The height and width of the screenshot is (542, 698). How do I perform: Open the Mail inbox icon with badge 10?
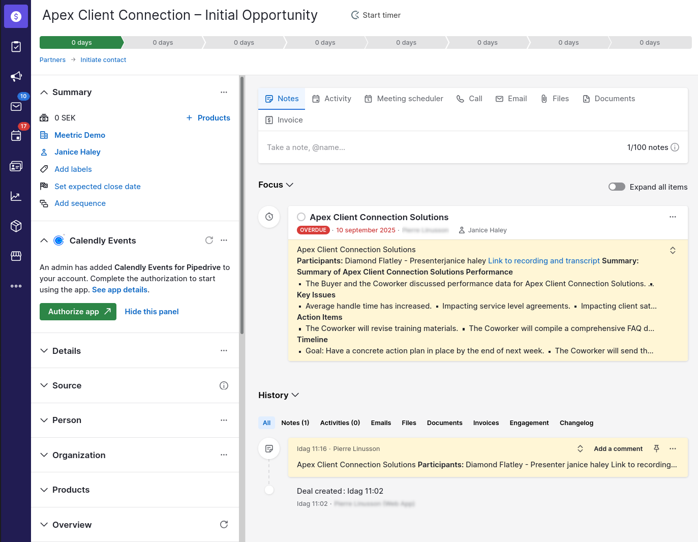coord(16,106)
